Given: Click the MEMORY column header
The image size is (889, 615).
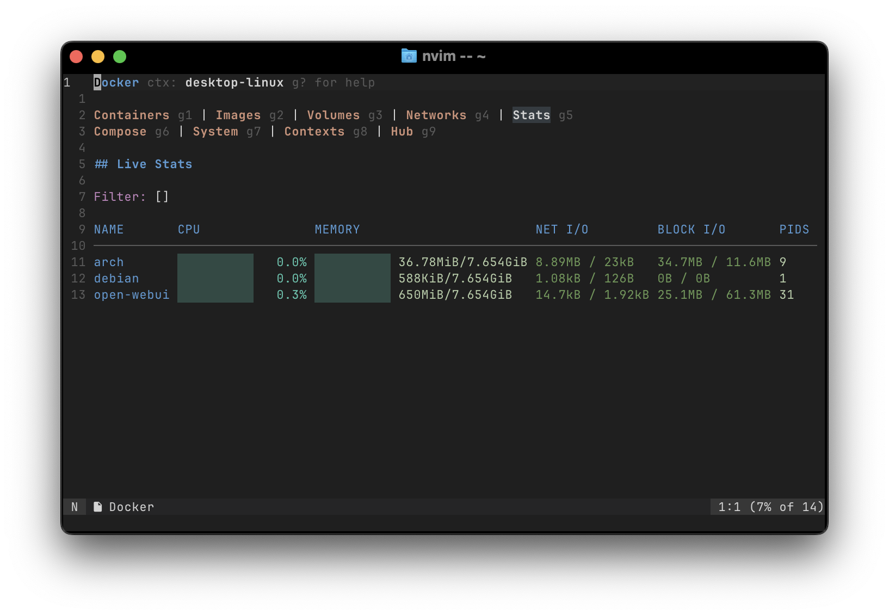Looking at the screenshot, I should 337,230.
